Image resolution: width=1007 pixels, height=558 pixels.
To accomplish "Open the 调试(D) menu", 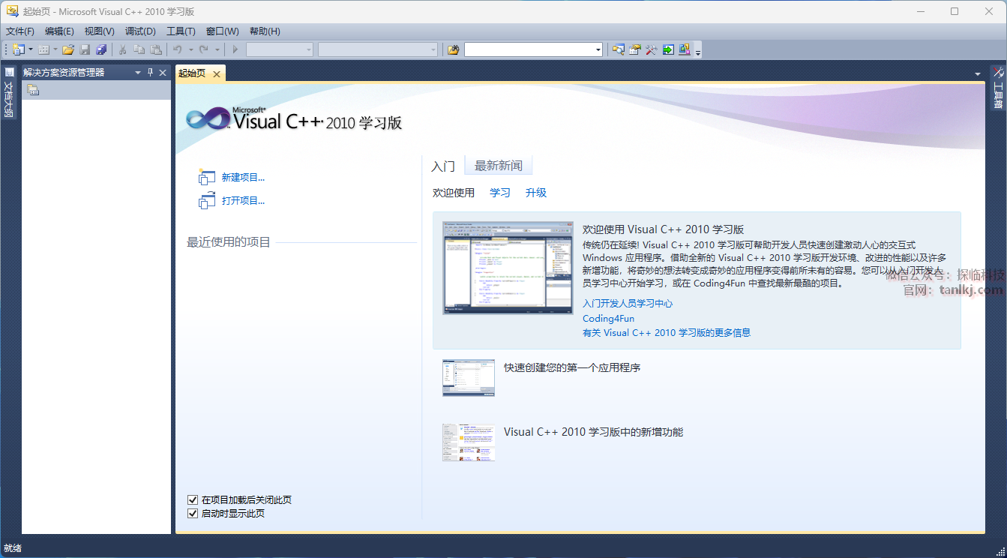I will coord(140,31).
